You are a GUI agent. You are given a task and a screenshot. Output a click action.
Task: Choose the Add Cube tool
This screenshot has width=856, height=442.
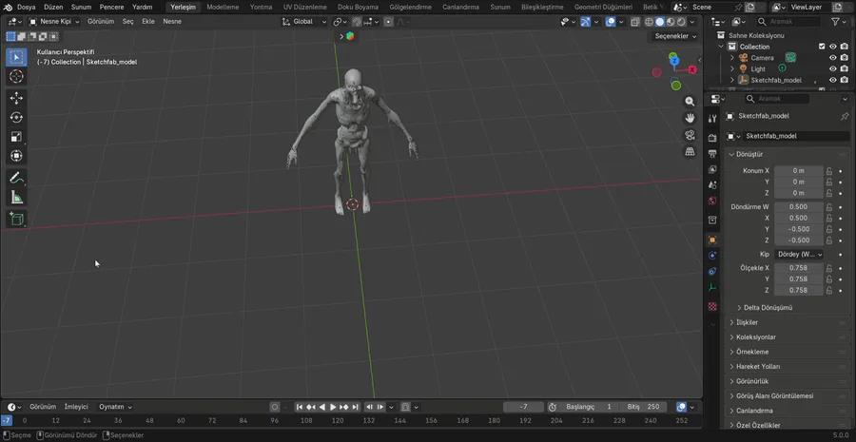16,220
